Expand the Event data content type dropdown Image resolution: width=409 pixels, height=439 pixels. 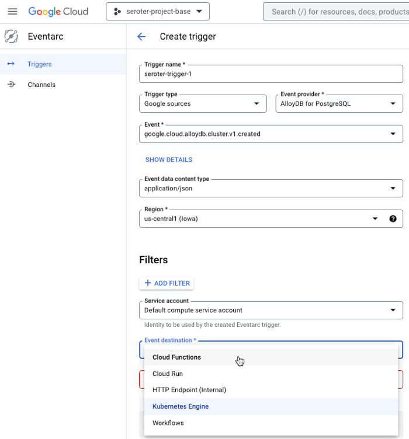click(x=271, y=188)
